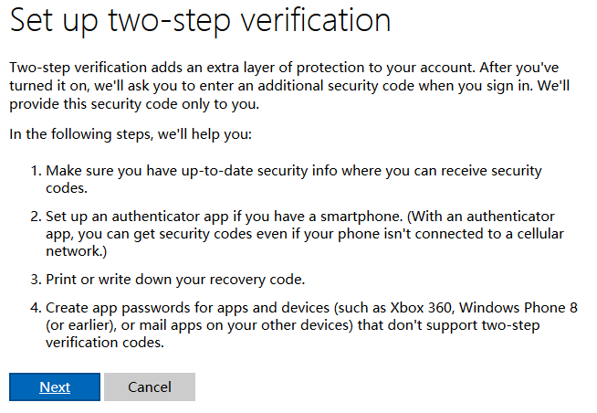Viewport: 597px width, 413px height.
Task: Click the list number "2."
Action: (x=36, y=217)
